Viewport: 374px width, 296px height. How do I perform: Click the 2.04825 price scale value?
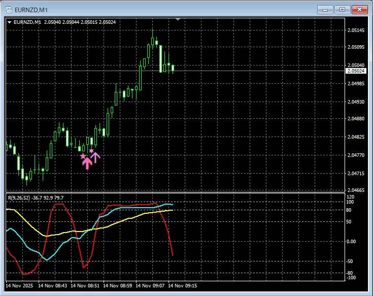[356, 137]
